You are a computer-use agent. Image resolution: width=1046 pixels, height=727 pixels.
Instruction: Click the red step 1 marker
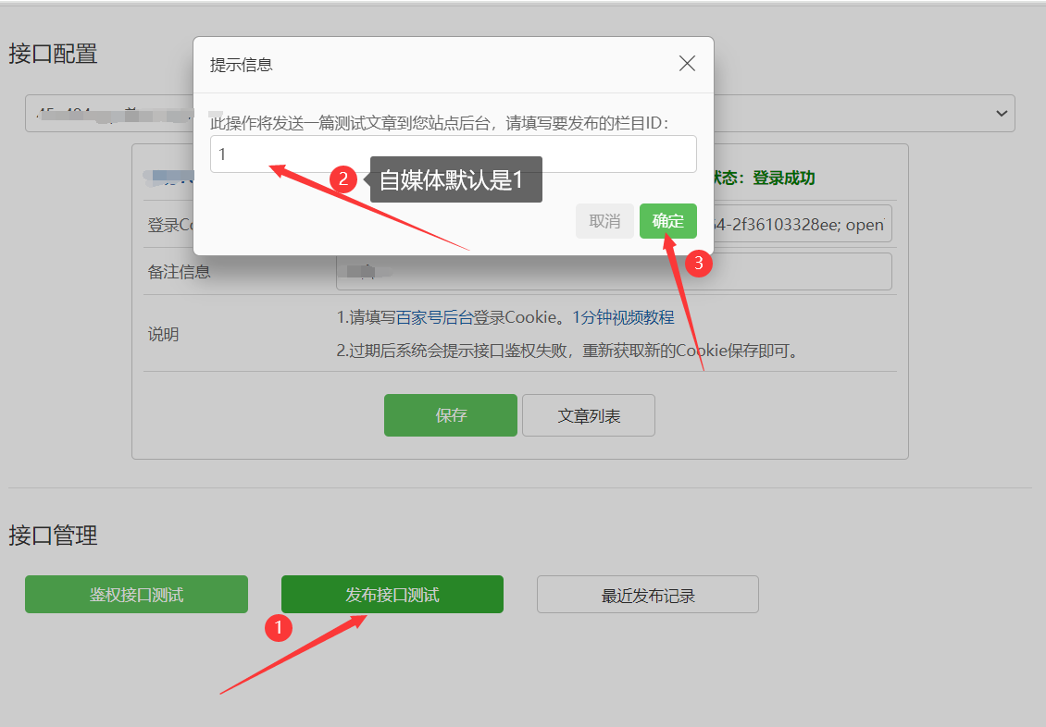tap(279, 628)
